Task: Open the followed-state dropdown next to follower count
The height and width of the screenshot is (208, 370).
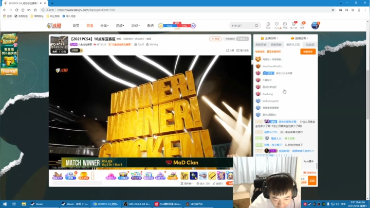Action: 243,39
